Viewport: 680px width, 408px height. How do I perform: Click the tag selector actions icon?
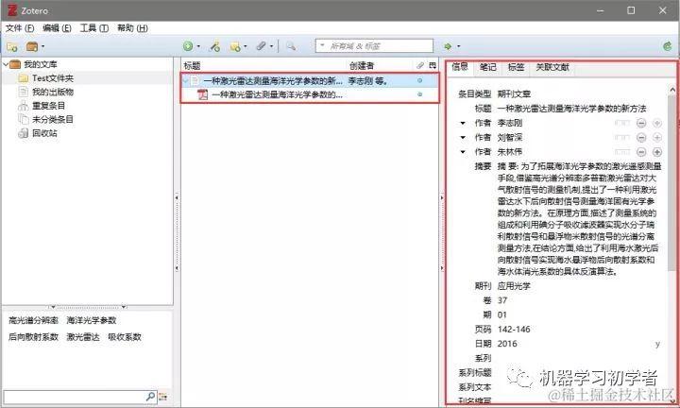point(163,397)
